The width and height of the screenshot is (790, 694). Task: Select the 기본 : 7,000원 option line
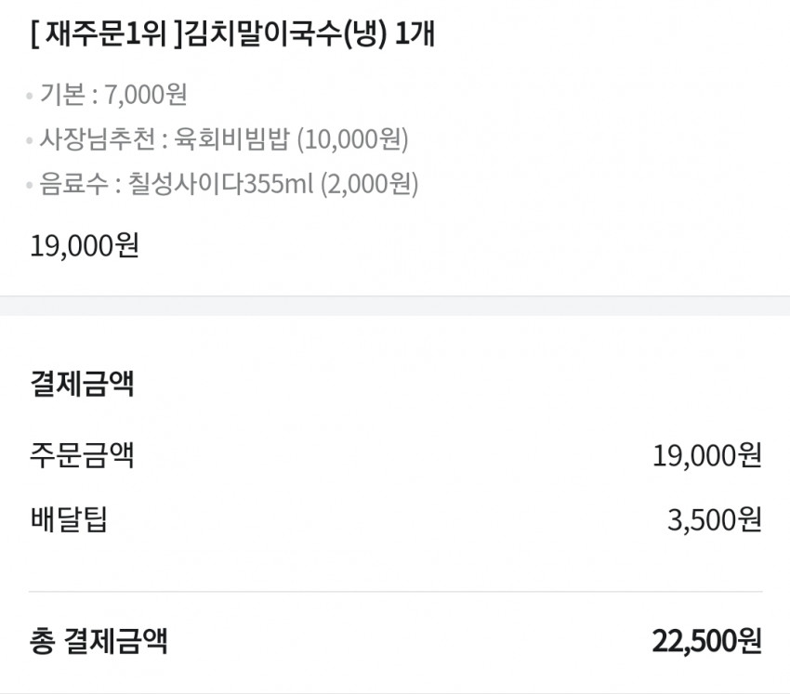point(113,95)
